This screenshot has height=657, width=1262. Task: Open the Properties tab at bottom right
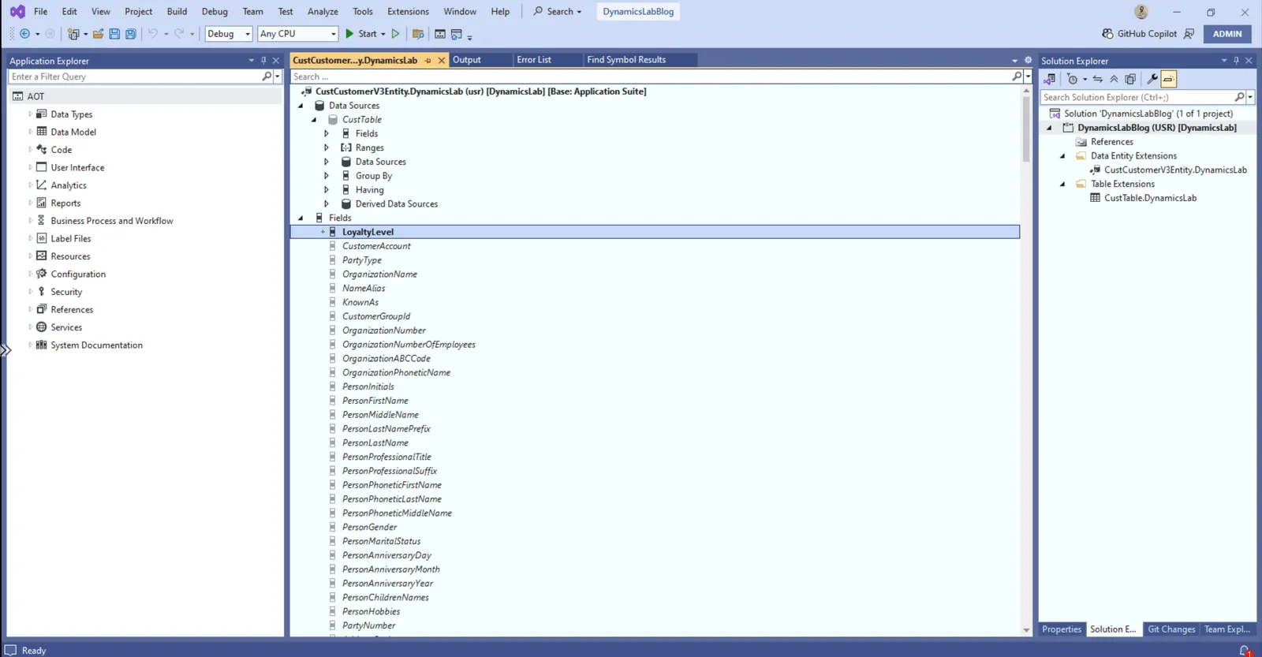tap(1062, 629)
